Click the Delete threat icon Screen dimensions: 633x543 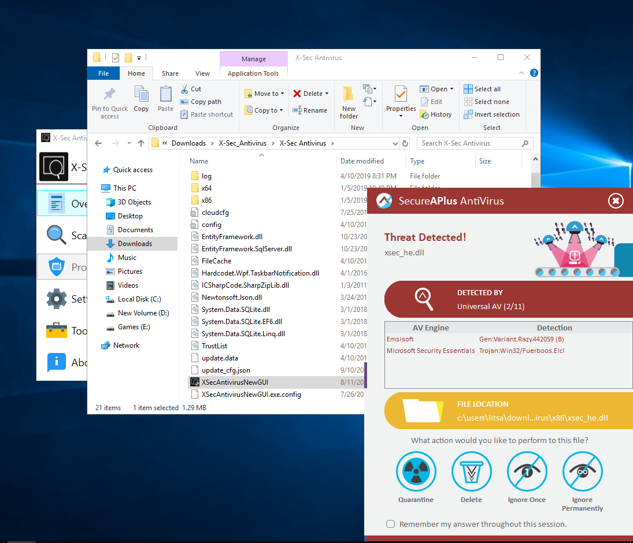click(x=471, y=471)
